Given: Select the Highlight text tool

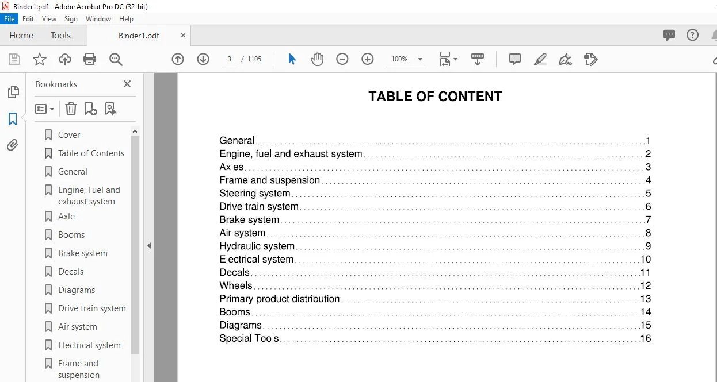Looking at the screenshot, I should click(x=540, y=59).
